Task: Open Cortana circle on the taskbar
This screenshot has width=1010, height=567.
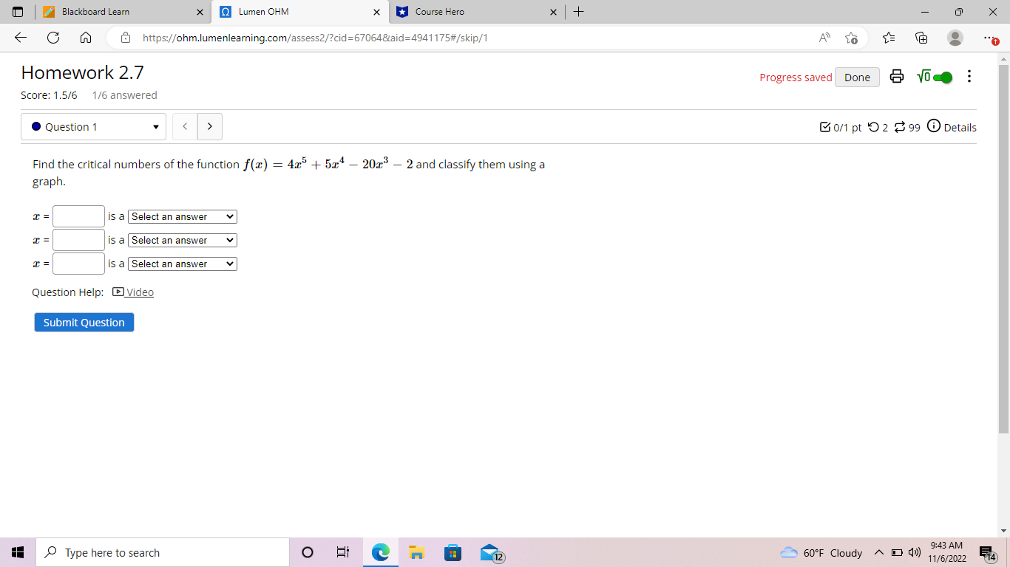Action: click(x=308, y=552)
